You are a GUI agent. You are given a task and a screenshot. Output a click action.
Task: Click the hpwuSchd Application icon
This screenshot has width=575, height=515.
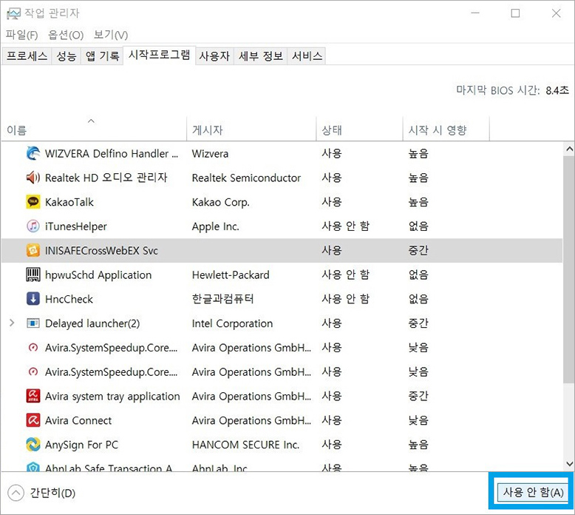(x=33, y=275)
